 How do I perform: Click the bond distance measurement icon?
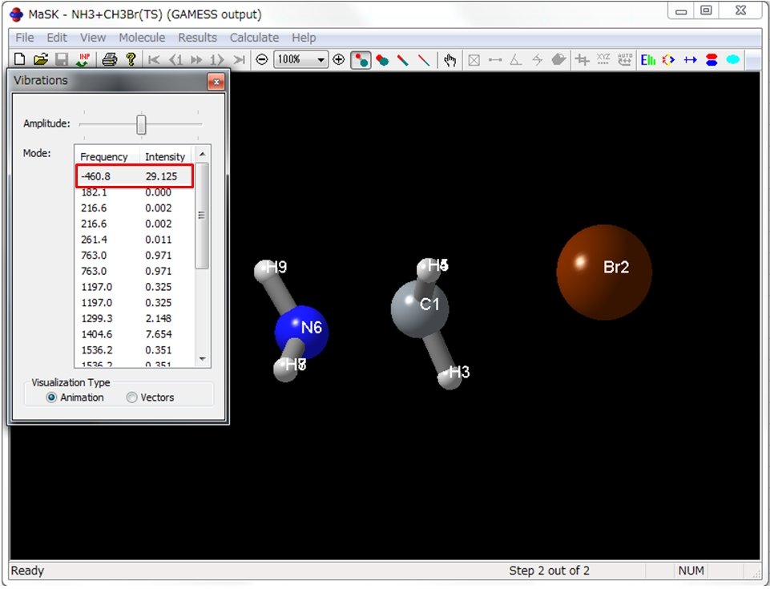tap(497, 59)
